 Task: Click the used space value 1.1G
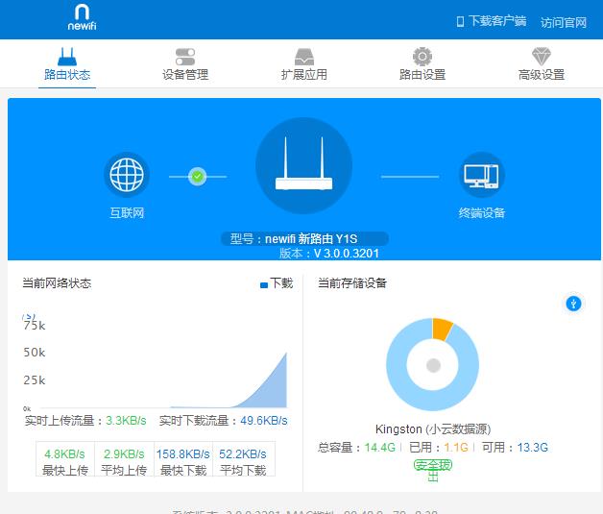pyautogui.click(x=456, y=448)
